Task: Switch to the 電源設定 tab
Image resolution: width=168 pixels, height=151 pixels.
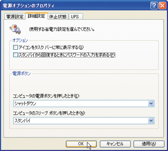Action: pyautogui.click(x=15, y=17)
